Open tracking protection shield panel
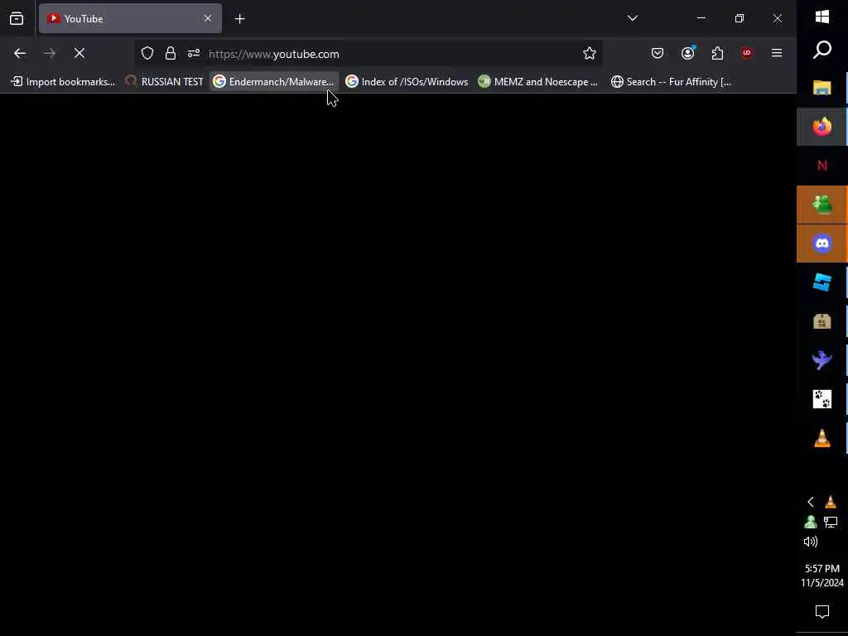The width and height of the screenshot is (848, 636). (147, 53)
